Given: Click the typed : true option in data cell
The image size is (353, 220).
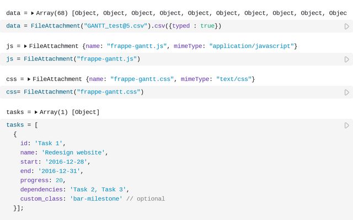Looking at the screenshot, I should click(194, 26).
